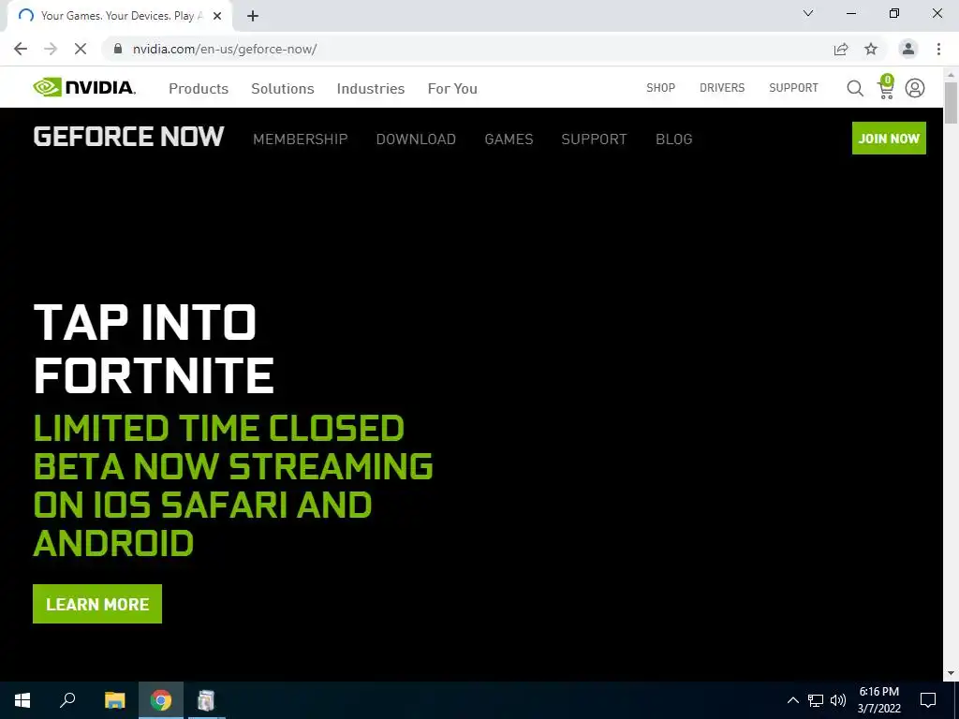This screenshot has height=719, width=959.
Task: Close the GeForce NOW browser tab
Action: click(x=217, y=16)
